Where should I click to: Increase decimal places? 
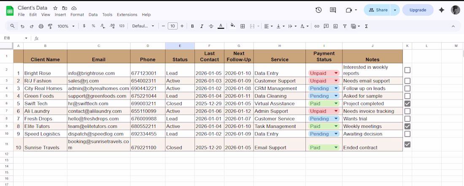point(112,26)
